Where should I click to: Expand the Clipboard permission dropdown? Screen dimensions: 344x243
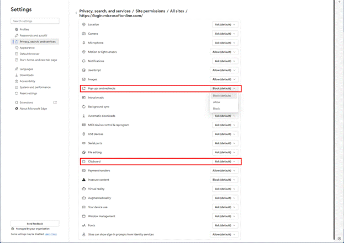225,161
